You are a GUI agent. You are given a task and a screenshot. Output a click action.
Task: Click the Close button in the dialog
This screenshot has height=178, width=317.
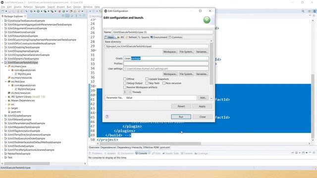coord(203,117)
